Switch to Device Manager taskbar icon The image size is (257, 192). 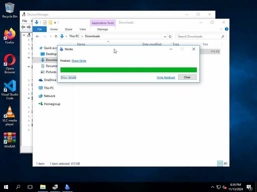(x=55, y=187)
